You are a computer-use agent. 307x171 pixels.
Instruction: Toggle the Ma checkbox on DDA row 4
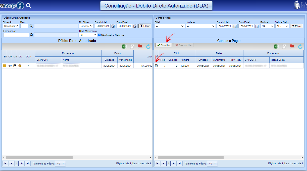pos(15,66)
